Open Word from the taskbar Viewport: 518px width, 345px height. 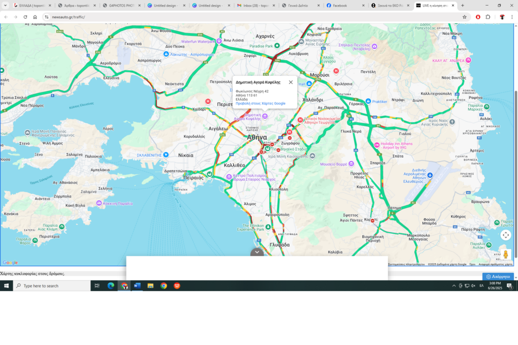[x=137, y=285]
